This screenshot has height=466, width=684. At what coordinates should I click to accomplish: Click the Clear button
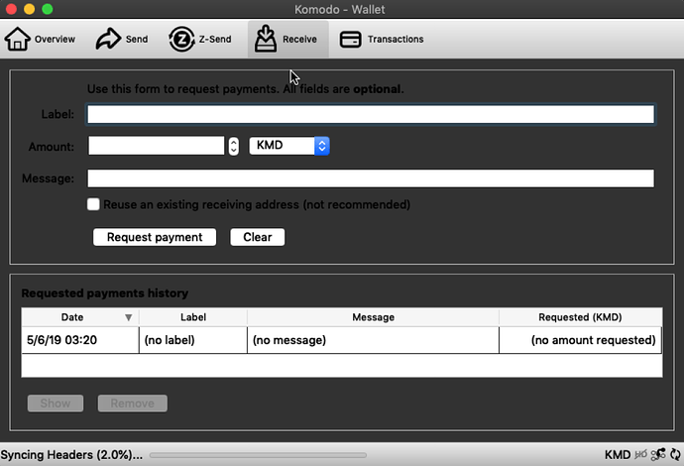point(258,237)
